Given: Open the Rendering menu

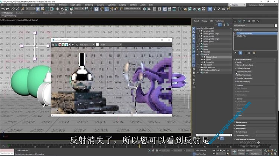Looking at the screenshot, I should click(x=89, y=5).
